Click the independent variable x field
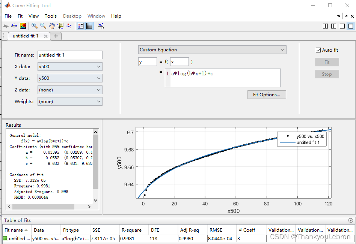 click(x=180, y=62)
